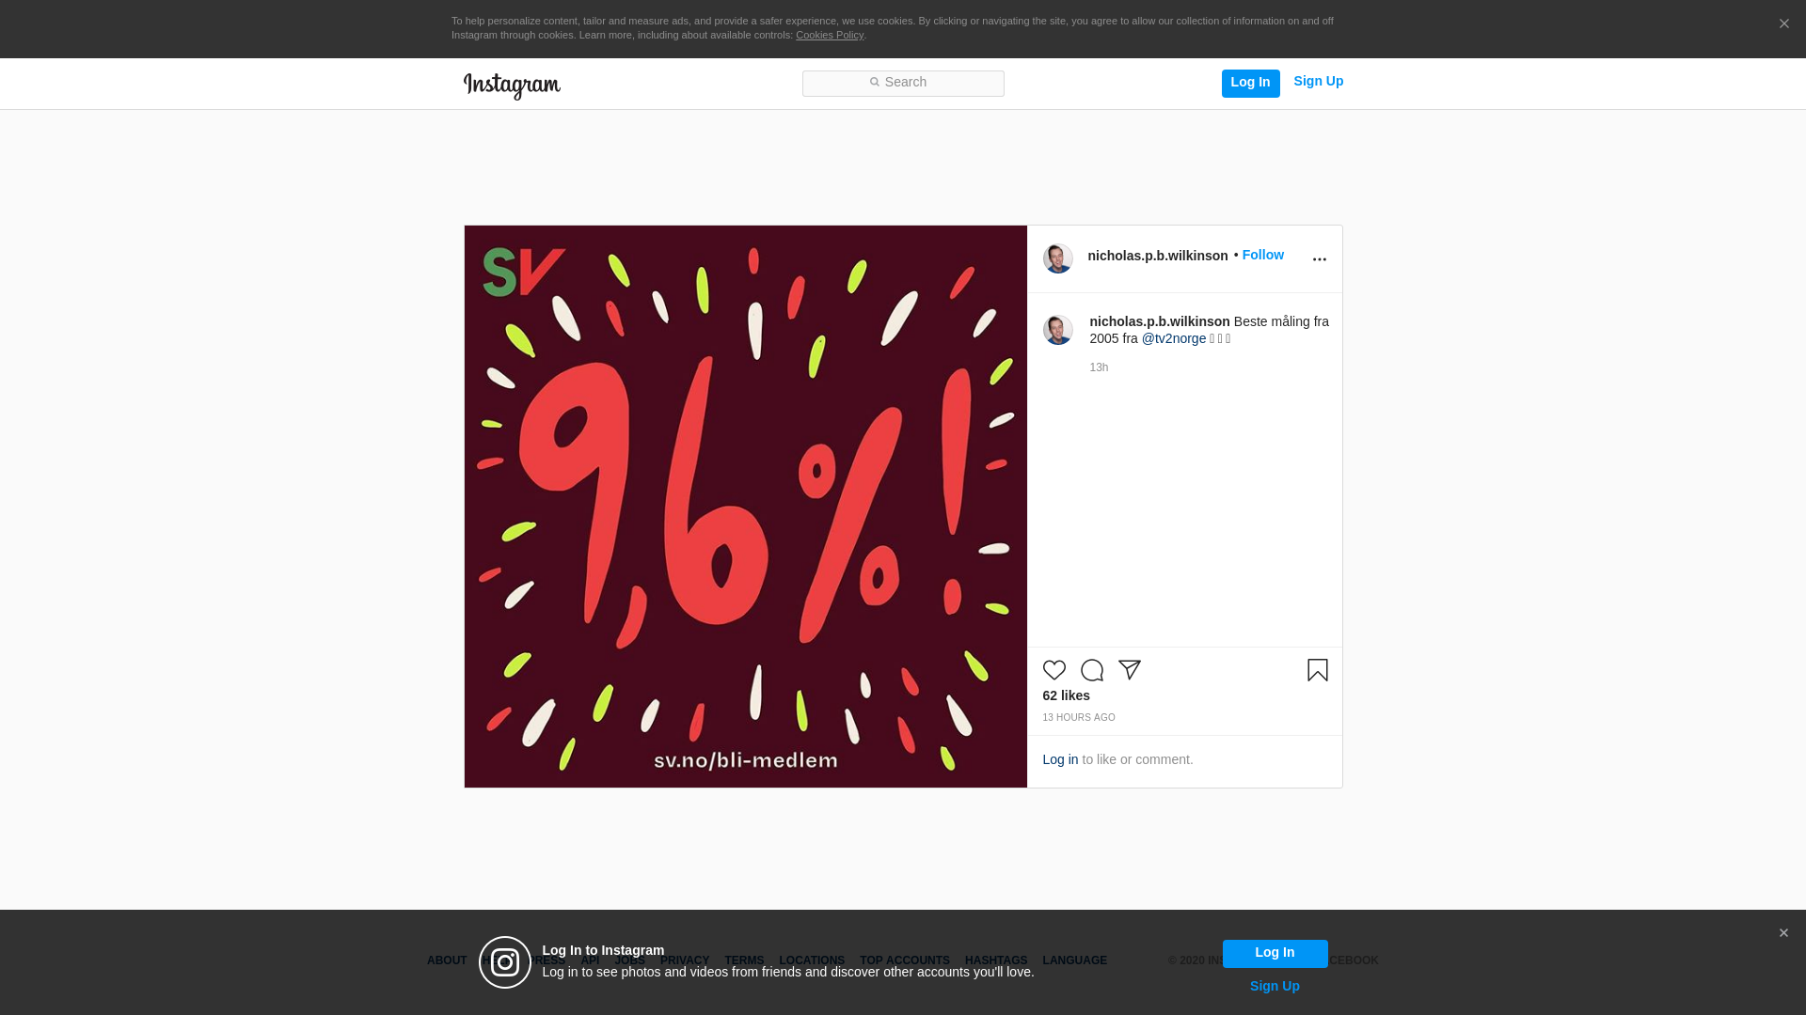Click the blue Log In header button
This screenshot has height=1015, width=1806.
click(x=1250, y=83)
